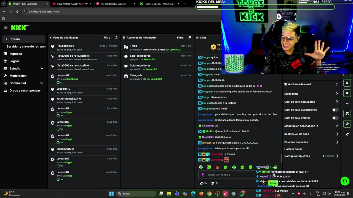Open Chat de solo-seguidores options
The image size is (353, 198).
click(x=311, y=102)
